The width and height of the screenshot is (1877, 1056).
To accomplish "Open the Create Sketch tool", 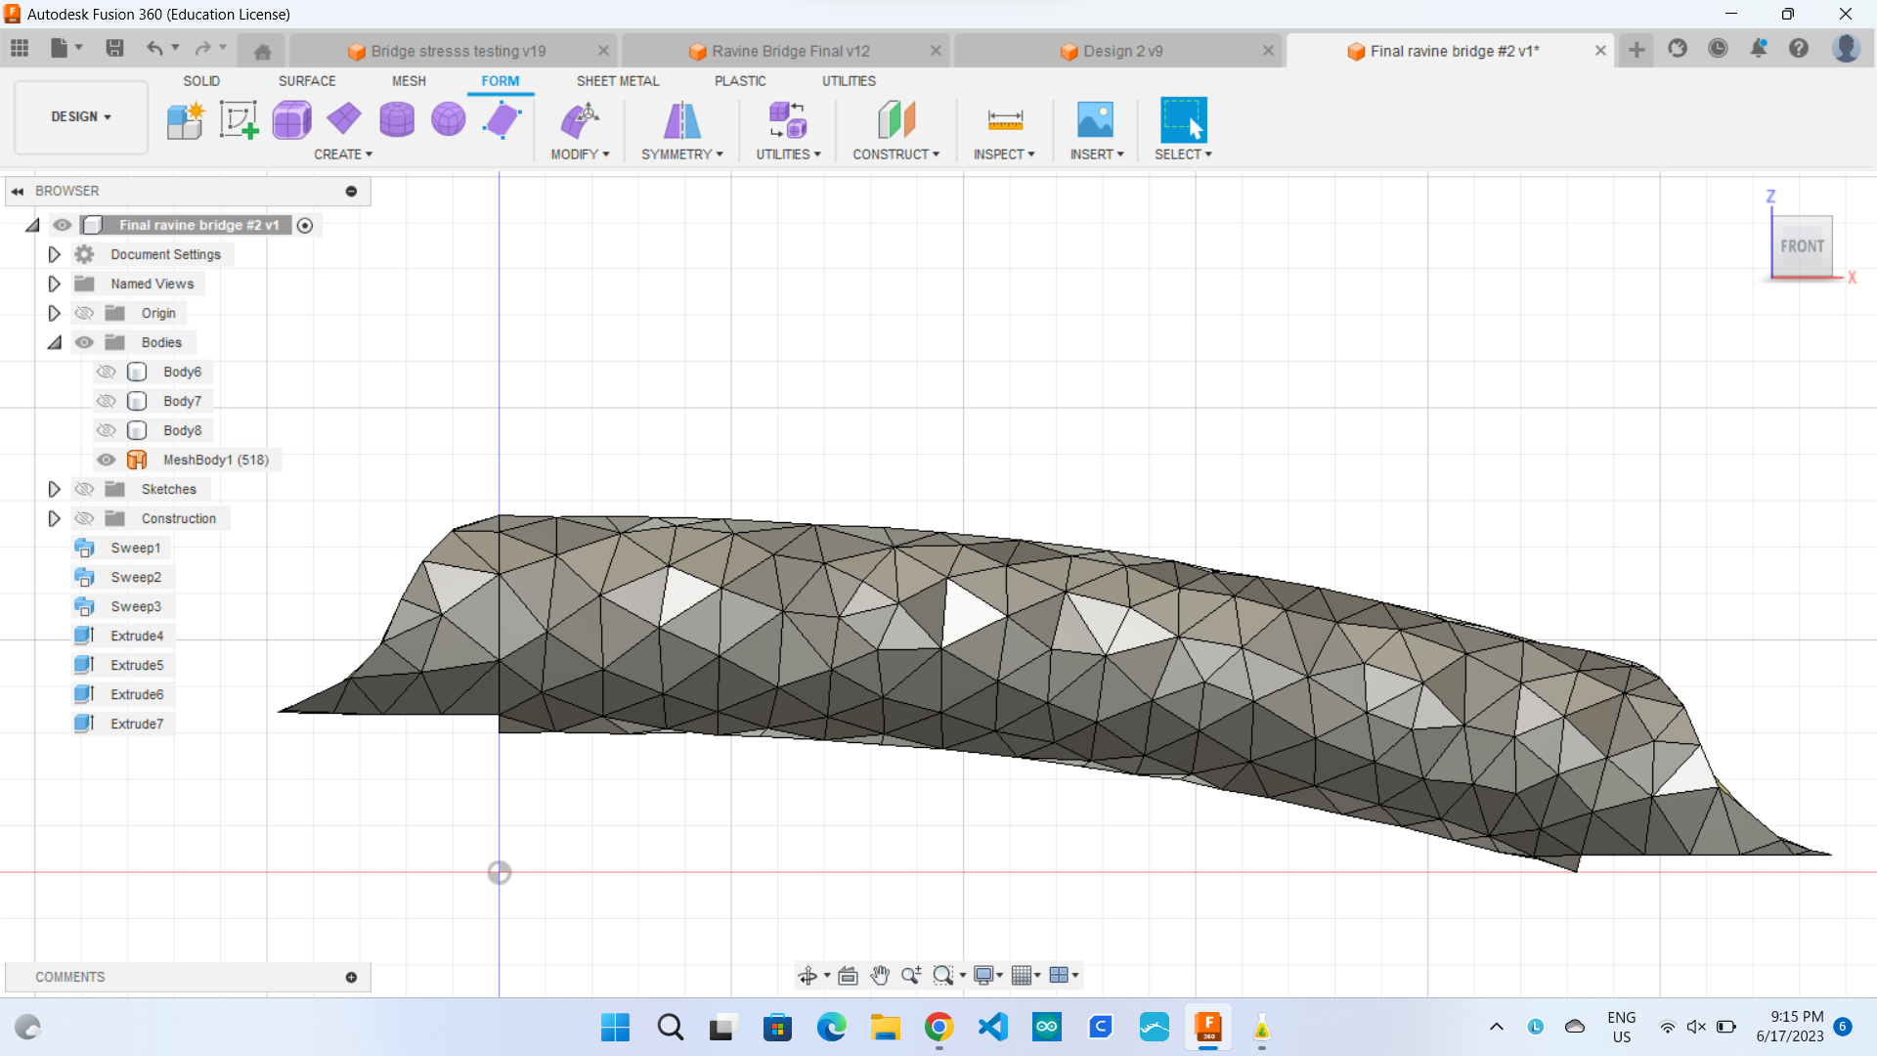I will (239, 119).
